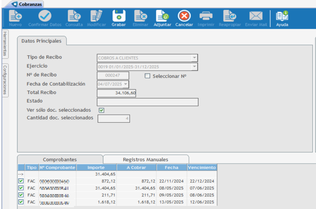Click the Adjuntar attachment icon
316x209 pixels.
click(162, 16)
